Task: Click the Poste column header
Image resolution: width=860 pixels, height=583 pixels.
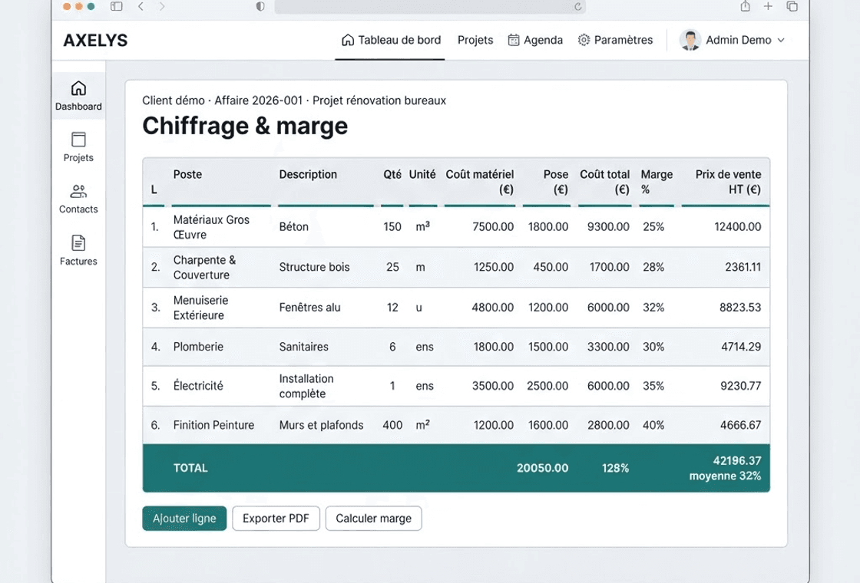Action: tap(187, 174)
